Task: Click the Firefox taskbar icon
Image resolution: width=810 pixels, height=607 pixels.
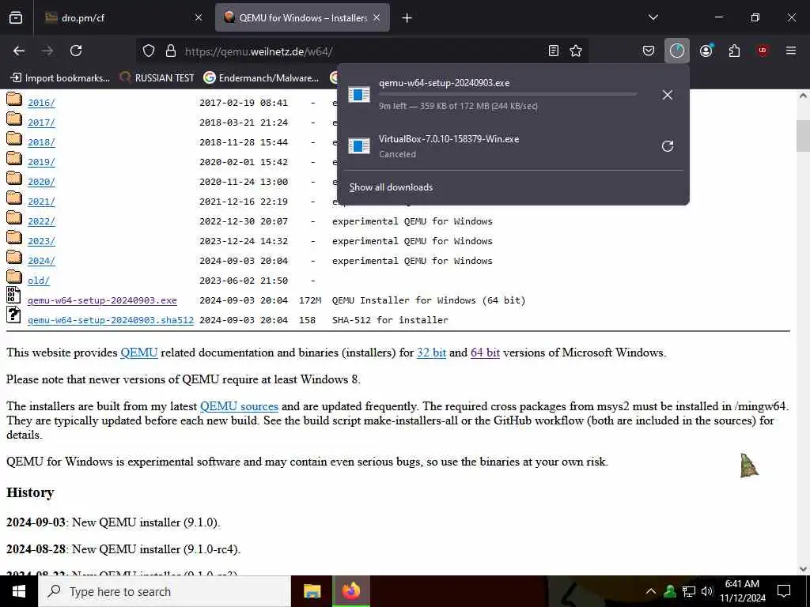Action: point(350,591)
